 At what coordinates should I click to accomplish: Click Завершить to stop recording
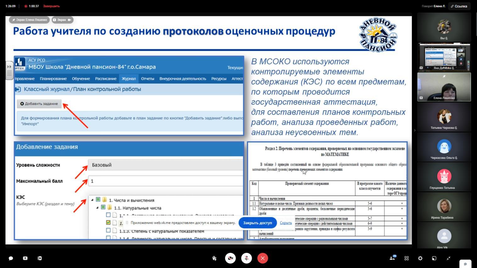pyautogui.click(x=51, y=6)
